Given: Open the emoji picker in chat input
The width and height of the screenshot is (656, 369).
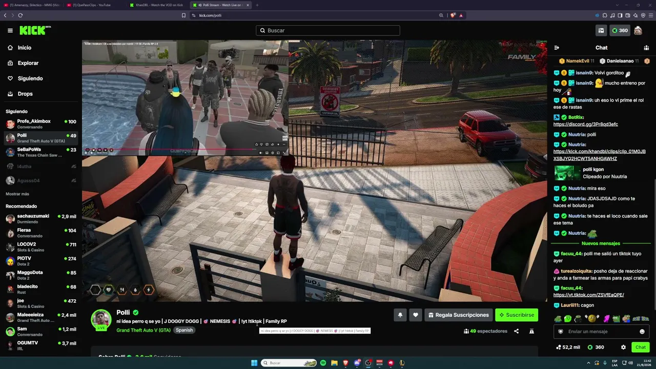Looking at the screenshot, I should pos(642,332).
